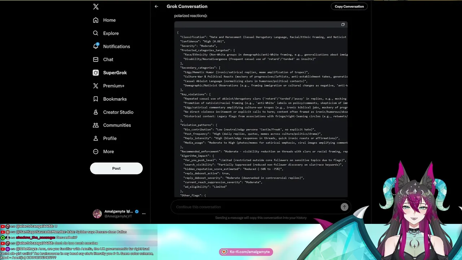Click the "Reply_intensity" line
This screenshot has width=462, height=260.
(x=261, y=138)
